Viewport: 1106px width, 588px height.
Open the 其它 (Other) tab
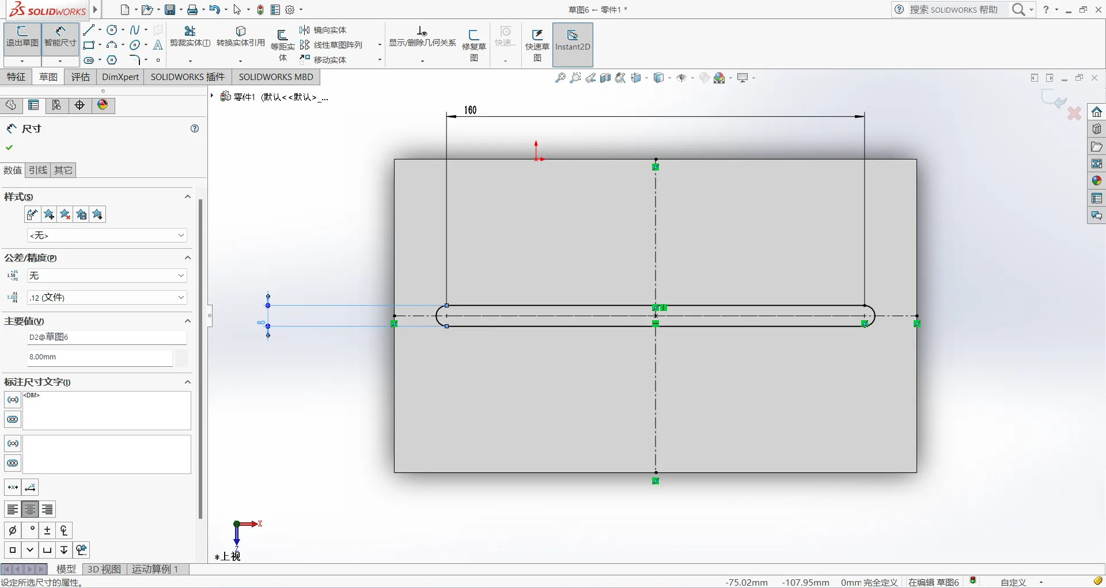click(x=63, y=170)
